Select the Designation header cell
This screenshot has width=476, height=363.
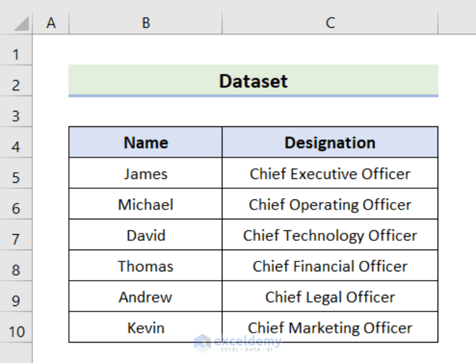click(x=330, y=142)
